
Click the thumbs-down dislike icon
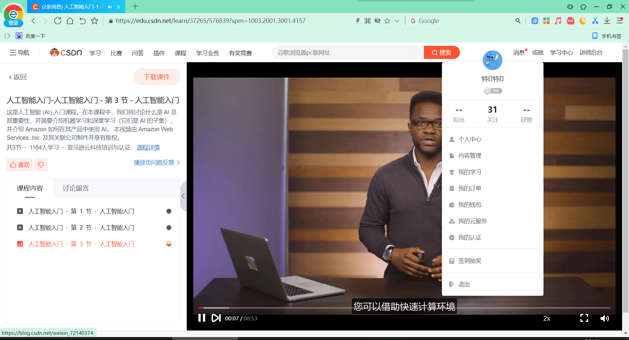click(41, 165)
